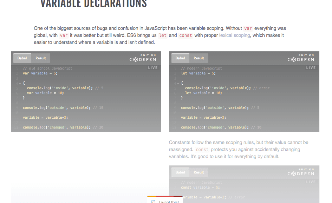Click inline 'let' code word in paragraph
The height and width of the screenshot is (203, 332).
pyautogui.click(x=163, y=35)
